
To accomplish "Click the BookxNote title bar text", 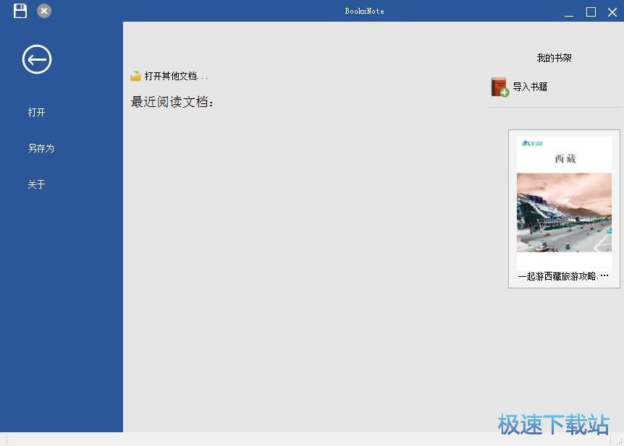I will click(365, 11).
